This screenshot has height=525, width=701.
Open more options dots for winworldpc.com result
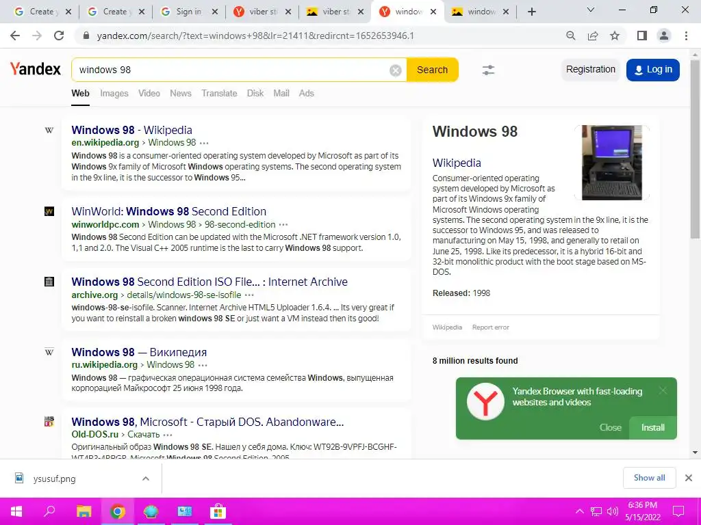pyautogui.click(x=283, y=224)
